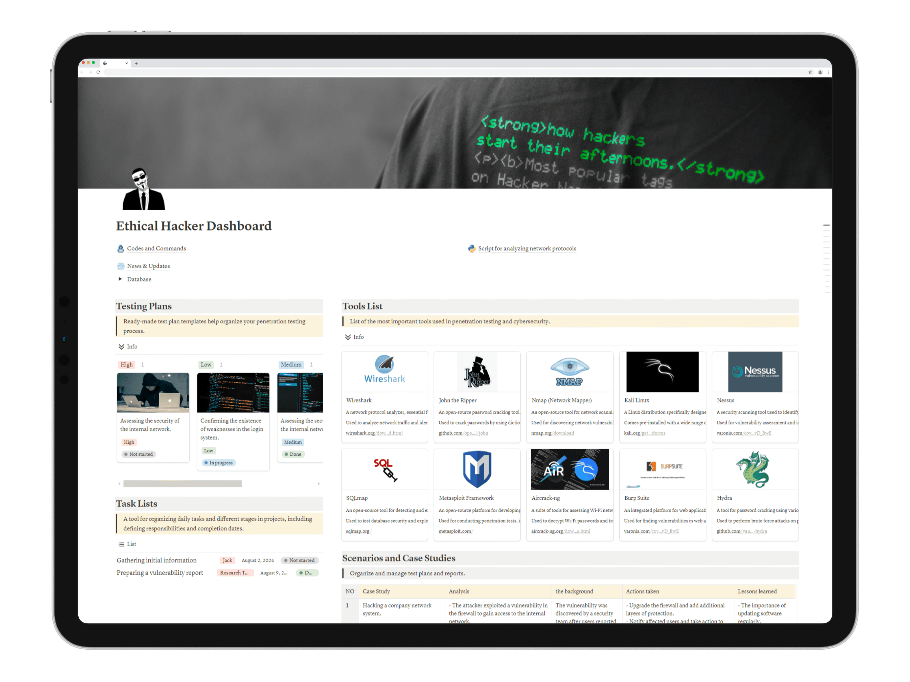Follow the aircrack-ng.org link

pyautogui.click(x=560, y=531)
